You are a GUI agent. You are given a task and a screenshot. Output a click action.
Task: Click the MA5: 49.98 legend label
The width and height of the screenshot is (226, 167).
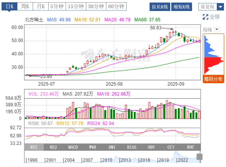[59, 20]
